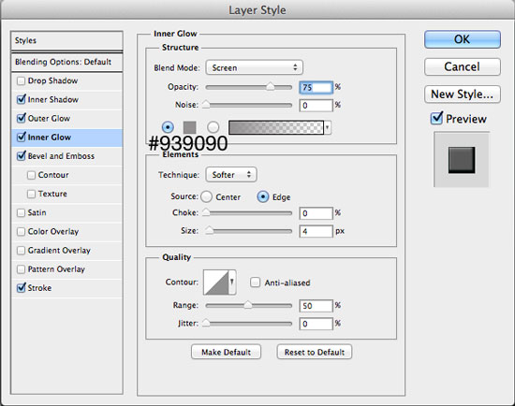Viewport: 515px width, 406px height.
Task: Select the gradient radio button
Action: click(213, 127)
